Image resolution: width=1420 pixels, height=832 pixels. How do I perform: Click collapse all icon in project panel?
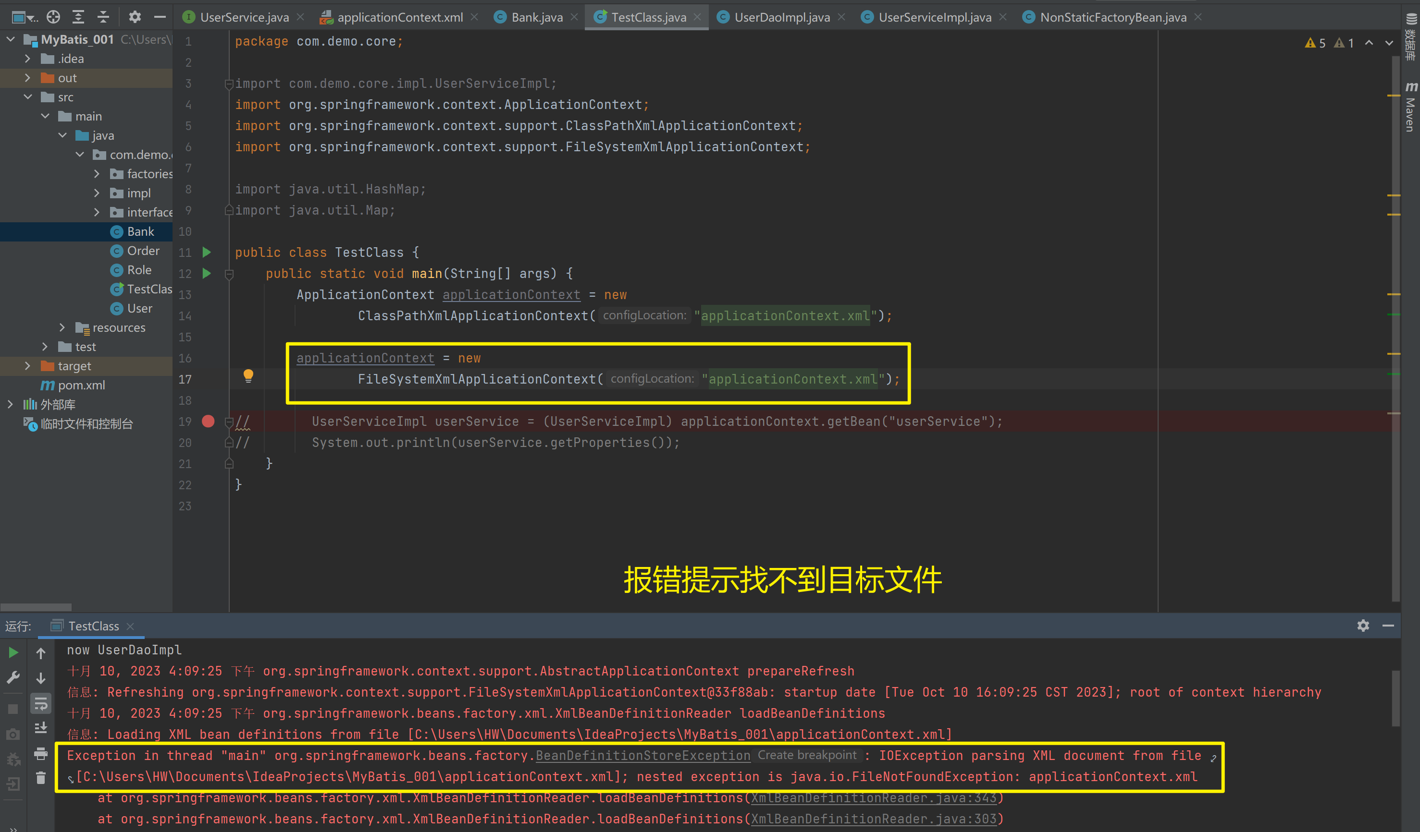103,17
